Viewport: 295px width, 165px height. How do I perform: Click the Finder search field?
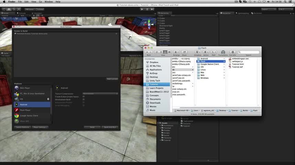pyautogui.click(x=249, y=52)
